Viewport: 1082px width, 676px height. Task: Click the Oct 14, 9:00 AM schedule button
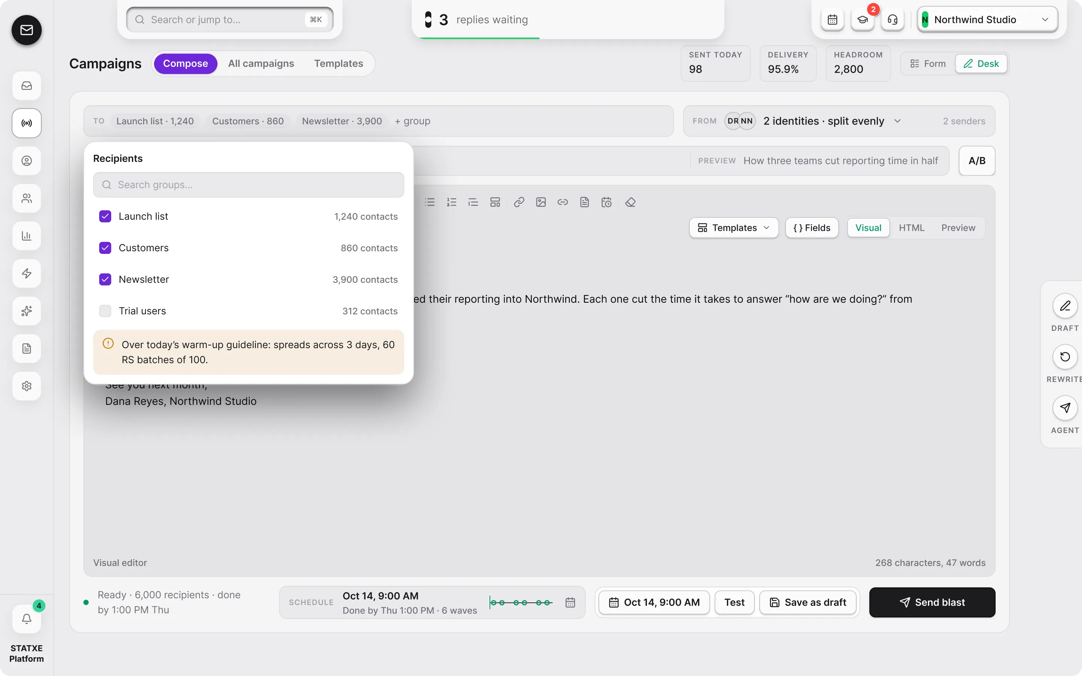click(x=654, y=602)
